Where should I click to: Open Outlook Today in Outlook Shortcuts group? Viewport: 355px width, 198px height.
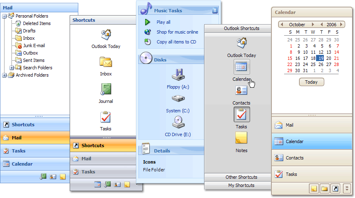point(241,43)
